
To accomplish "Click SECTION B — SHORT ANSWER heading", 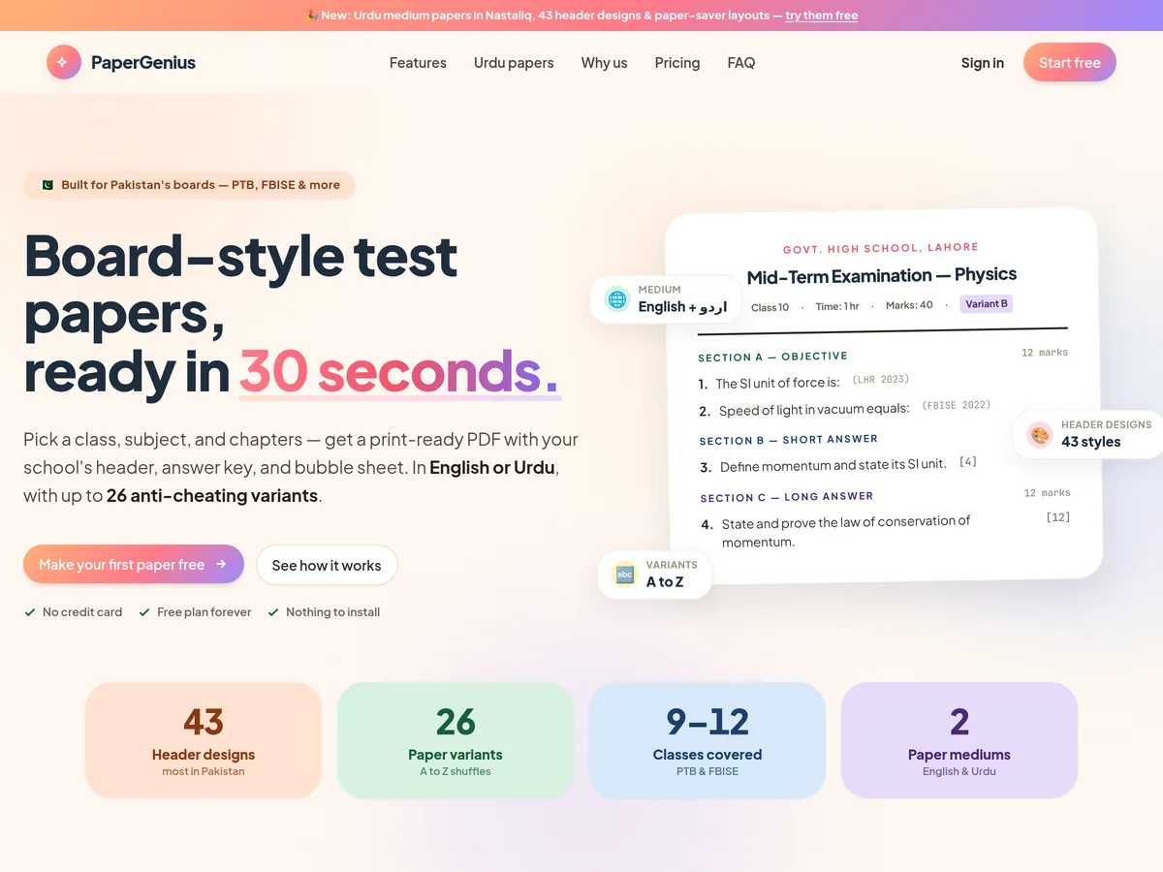I will coord(788,440).
